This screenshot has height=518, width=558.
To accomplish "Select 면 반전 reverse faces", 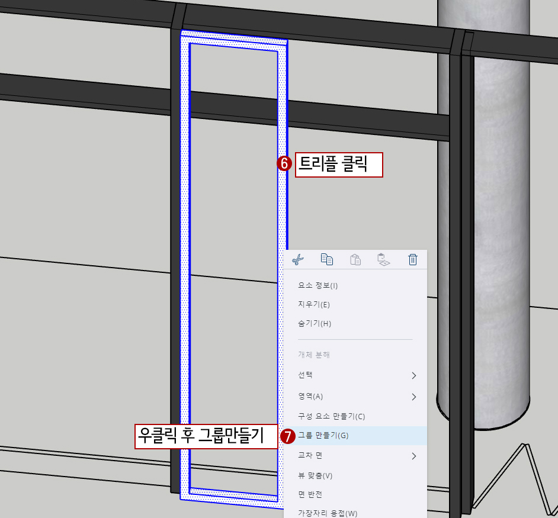I will (x=355, y=494).
